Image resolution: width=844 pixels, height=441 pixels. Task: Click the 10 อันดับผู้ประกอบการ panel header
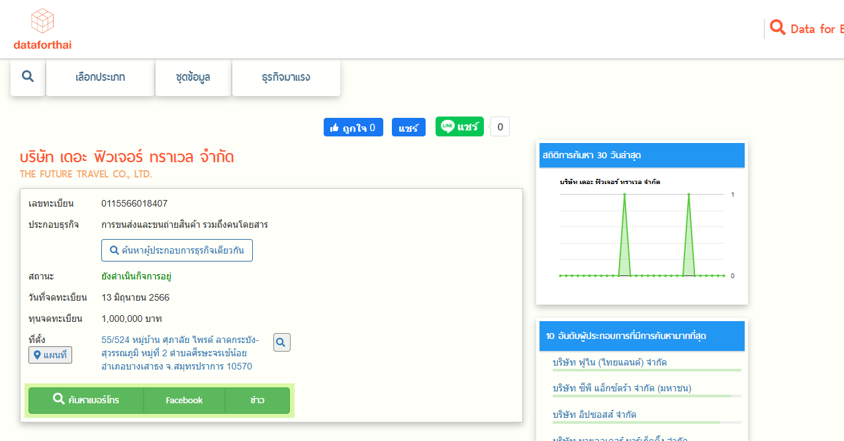642,336
